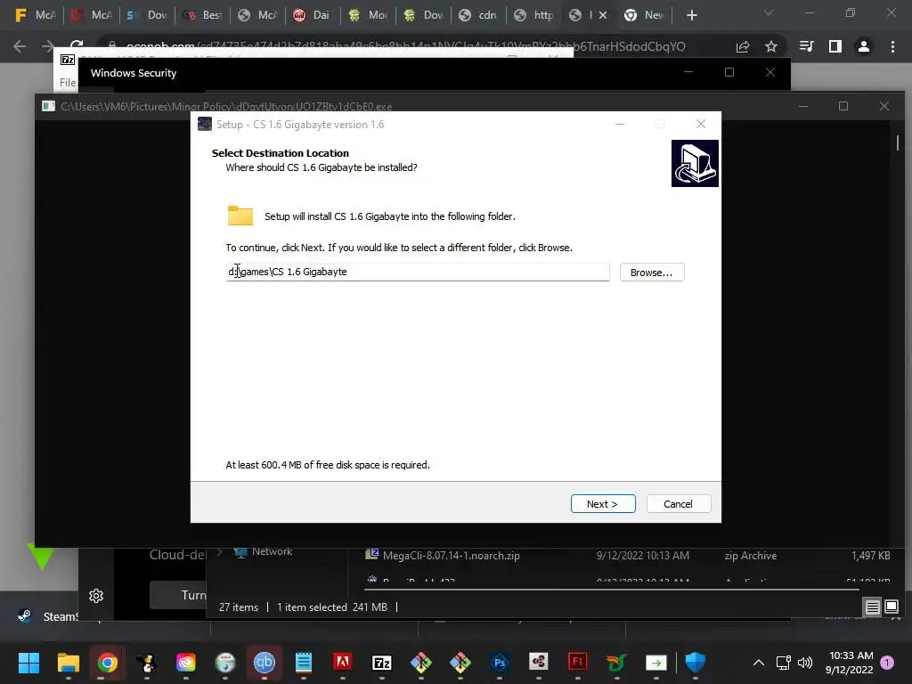The height and width of the screenshot is (684, 912).
Task: Open Chrome's media control icon
Action: pyautogui.click(x=806, y=46)
